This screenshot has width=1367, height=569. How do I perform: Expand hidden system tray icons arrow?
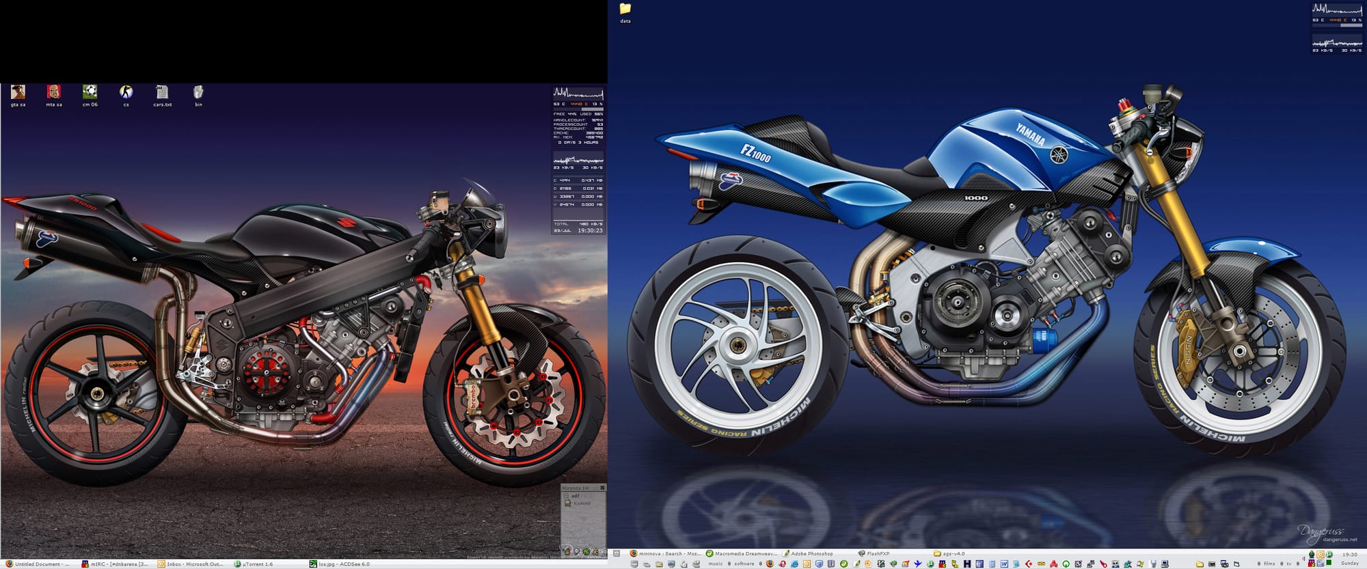(x=1303, y=559)
